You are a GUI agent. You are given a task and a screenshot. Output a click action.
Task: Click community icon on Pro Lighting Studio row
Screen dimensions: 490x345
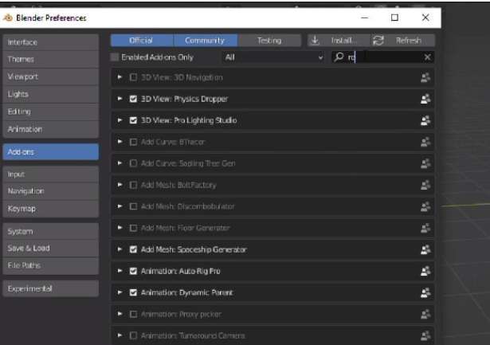[425, 120]
